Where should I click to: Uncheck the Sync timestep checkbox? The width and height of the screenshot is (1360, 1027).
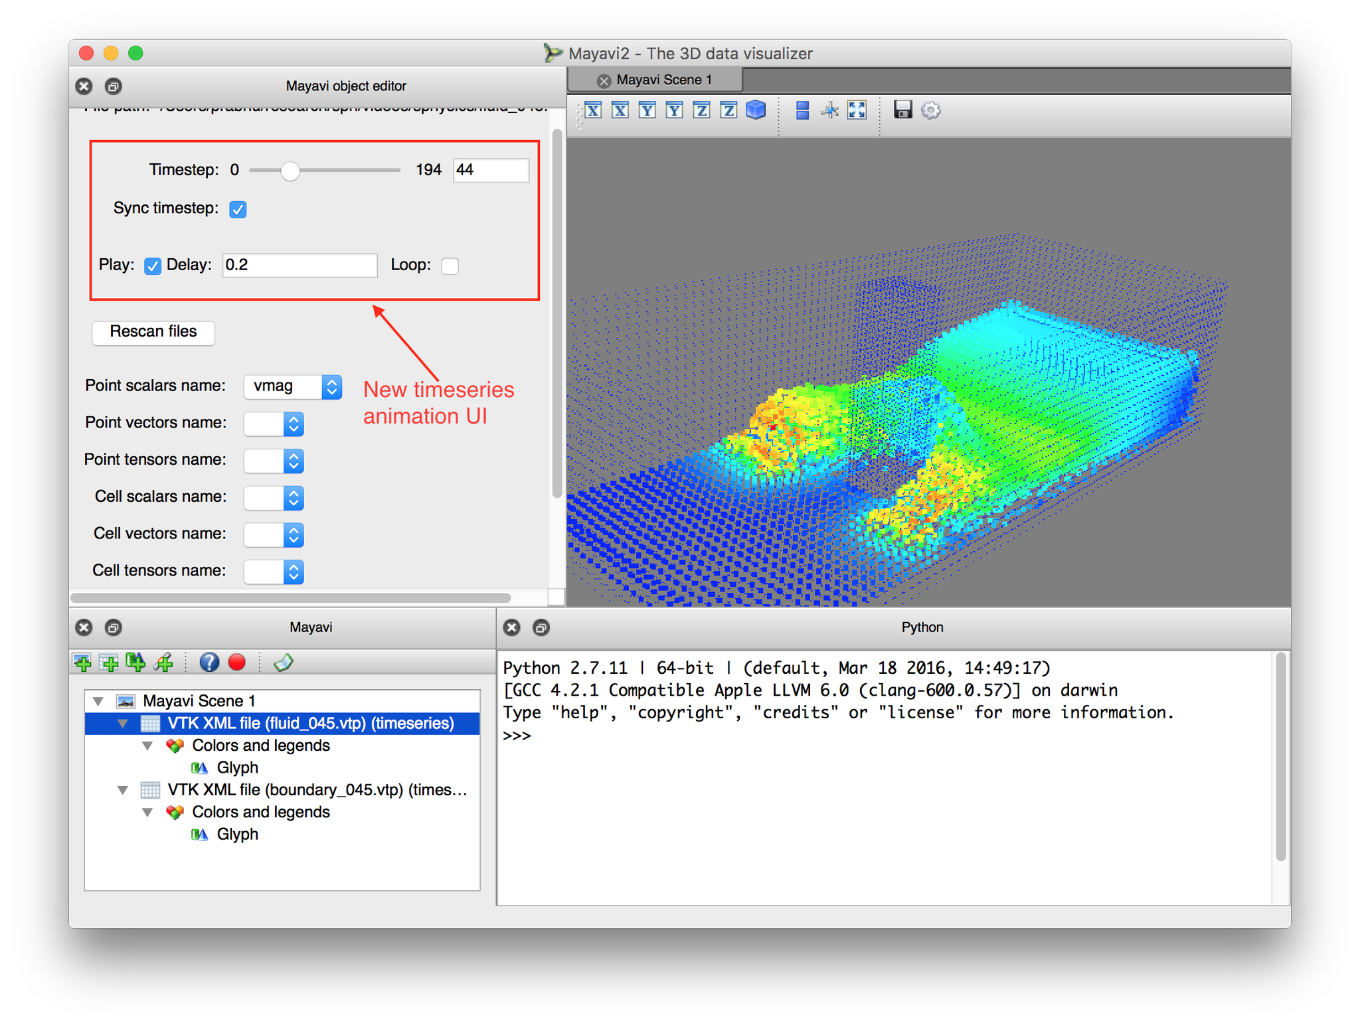[x=238, y=209]
